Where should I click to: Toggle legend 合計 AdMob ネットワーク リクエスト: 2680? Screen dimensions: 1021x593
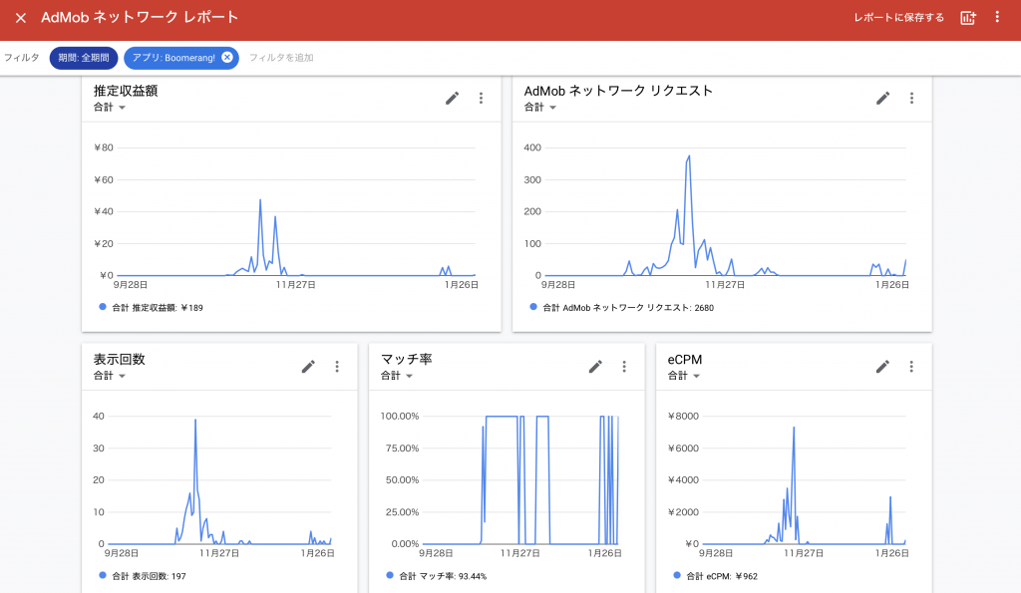click(x=622, y=308)
